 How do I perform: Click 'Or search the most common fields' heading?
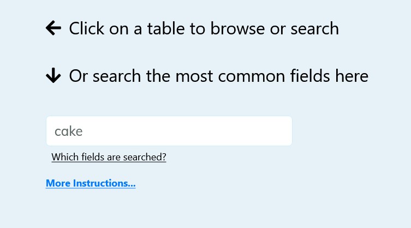pyautogui.click(x=218, y=76)
